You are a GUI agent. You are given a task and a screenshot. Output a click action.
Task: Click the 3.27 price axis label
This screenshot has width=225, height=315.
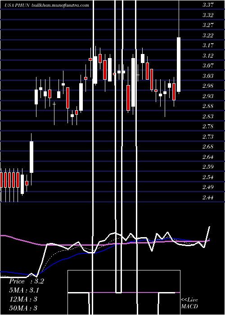[208, 25]
